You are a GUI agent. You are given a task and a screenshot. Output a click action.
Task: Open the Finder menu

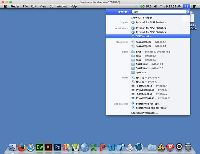pos(15,6)
